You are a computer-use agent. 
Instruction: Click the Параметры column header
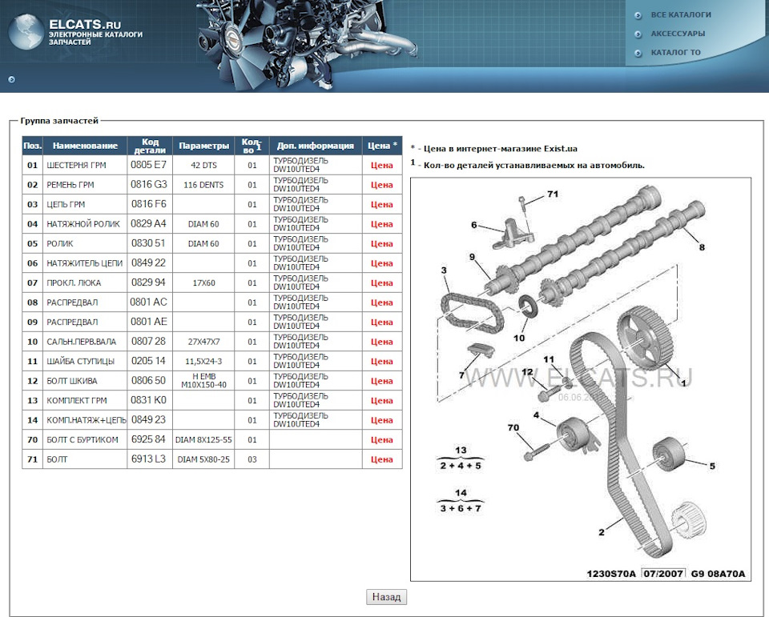(x=203, y=146)
